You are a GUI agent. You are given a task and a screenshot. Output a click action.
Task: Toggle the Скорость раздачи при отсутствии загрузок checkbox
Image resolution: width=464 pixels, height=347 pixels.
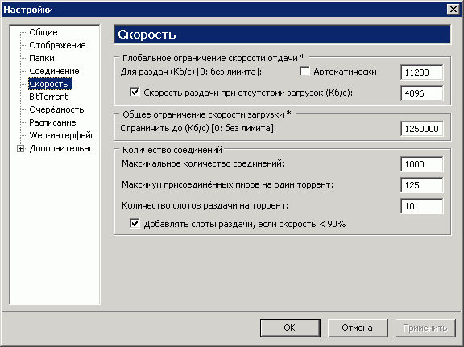point(135,93)
